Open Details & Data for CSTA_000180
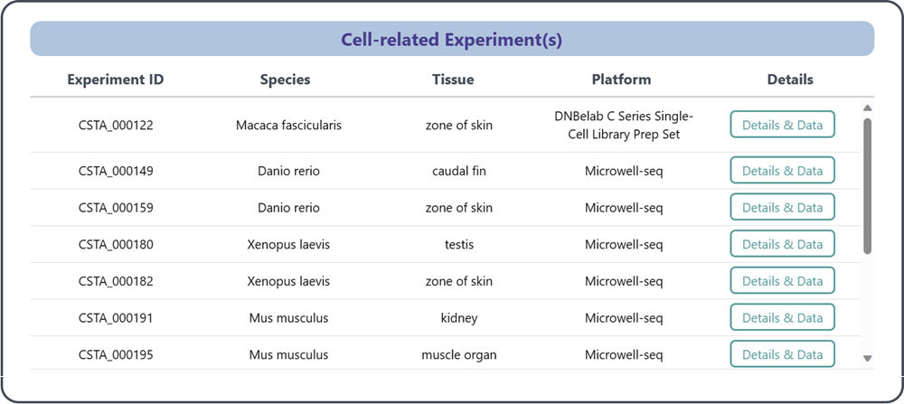 (782, 244)
